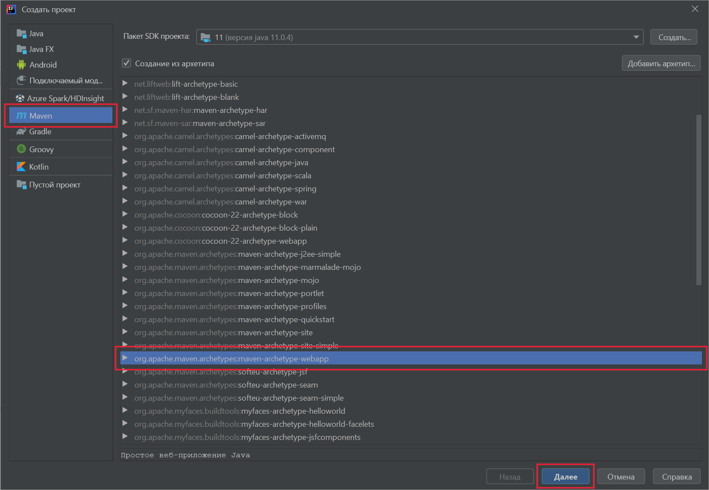Expand myfaces-archetype-helloworld node
This screenshot has width=709, height=490.
[x=125, y=410]
